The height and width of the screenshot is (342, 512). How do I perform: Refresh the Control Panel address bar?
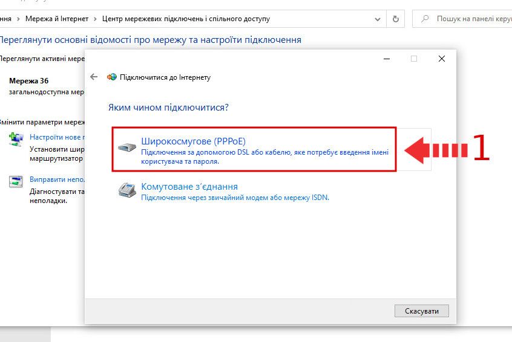point(395,19)
